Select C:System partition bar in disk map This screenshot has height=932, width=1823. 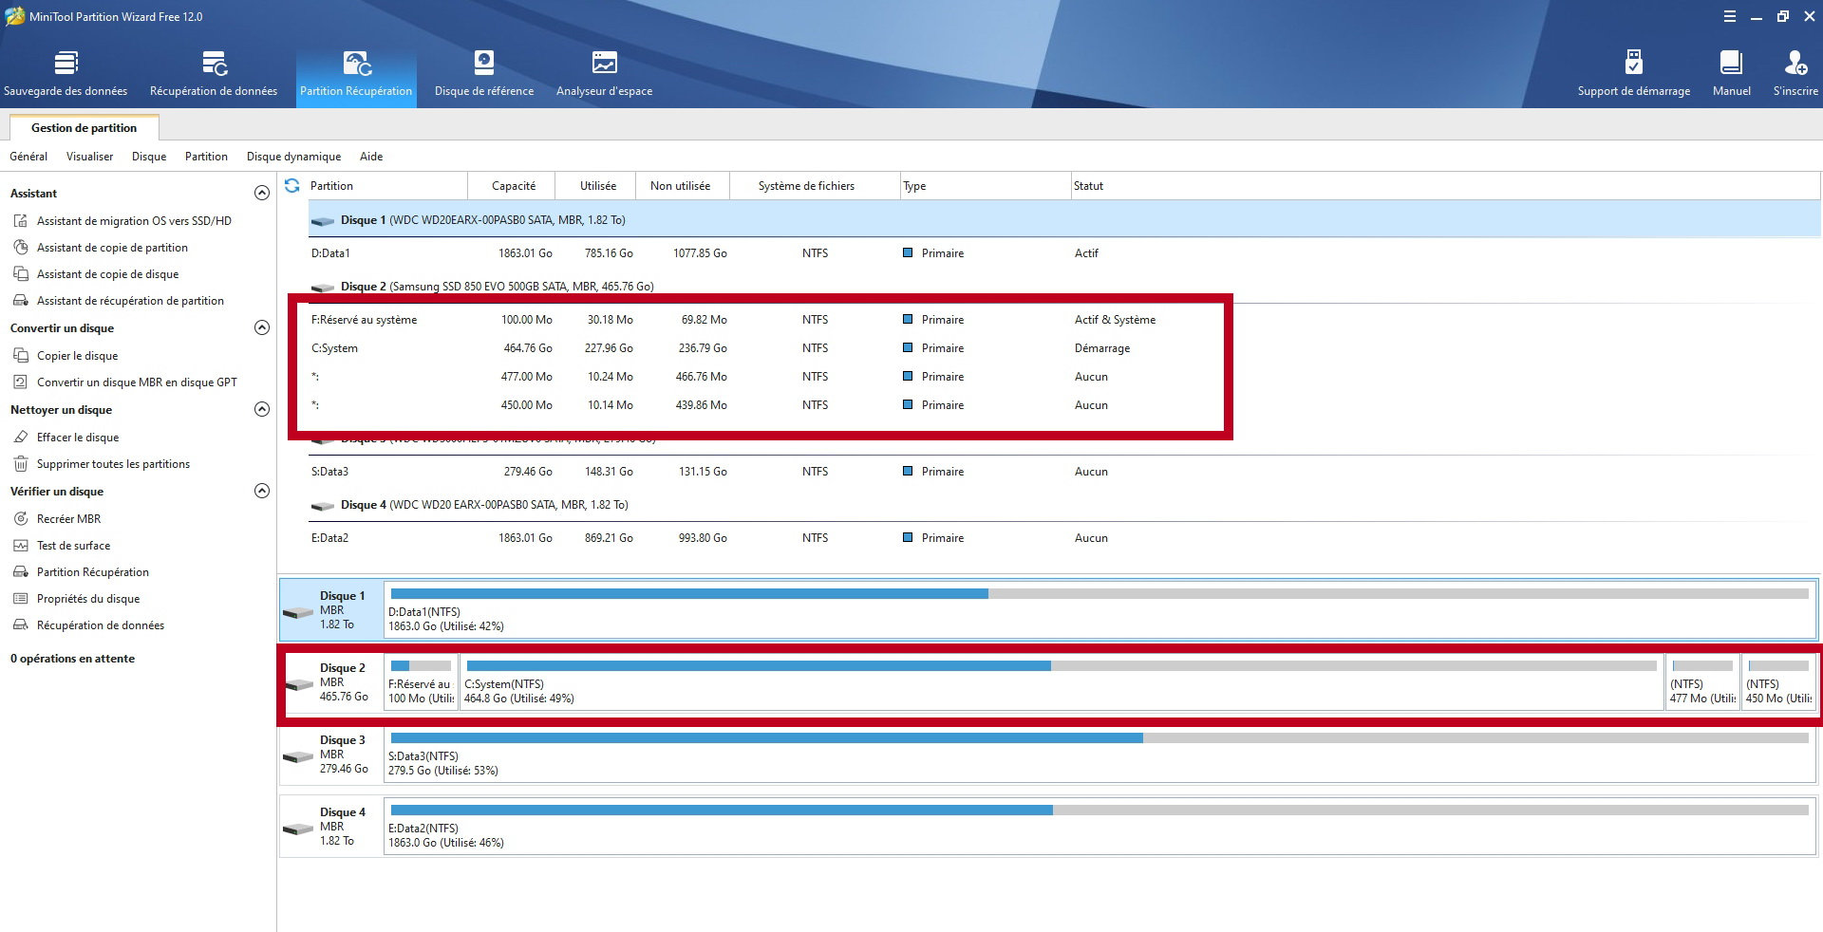(x=1061, y=682)
